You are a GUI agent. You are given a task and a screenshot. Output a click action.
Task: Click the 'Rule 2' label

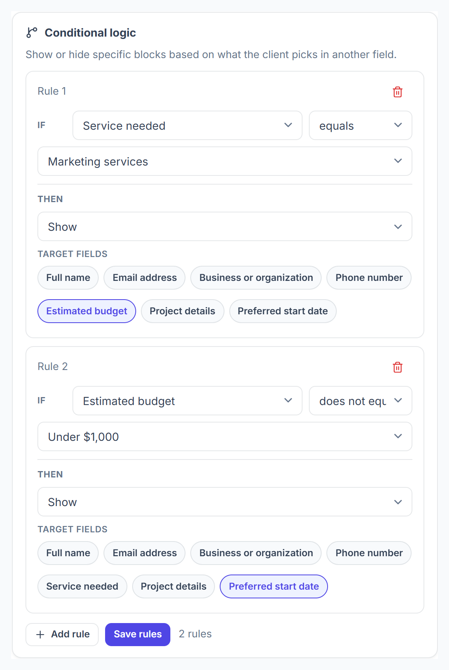coord(53,366)
